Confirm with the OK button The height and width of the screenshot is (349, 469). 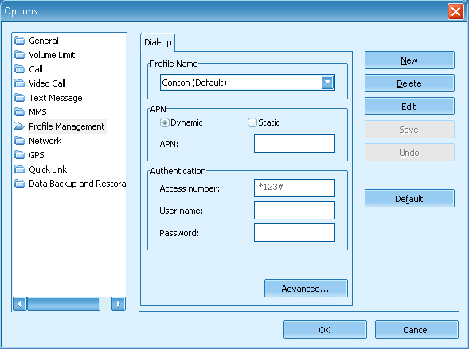325,330
